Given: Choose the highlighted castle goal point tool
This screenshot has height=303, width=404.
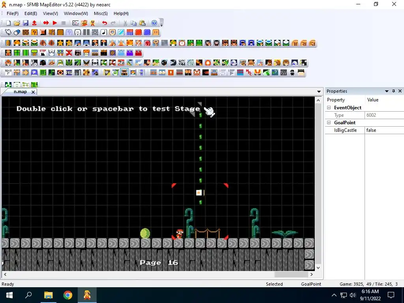Looking at the screenshot, I should 124,73.
